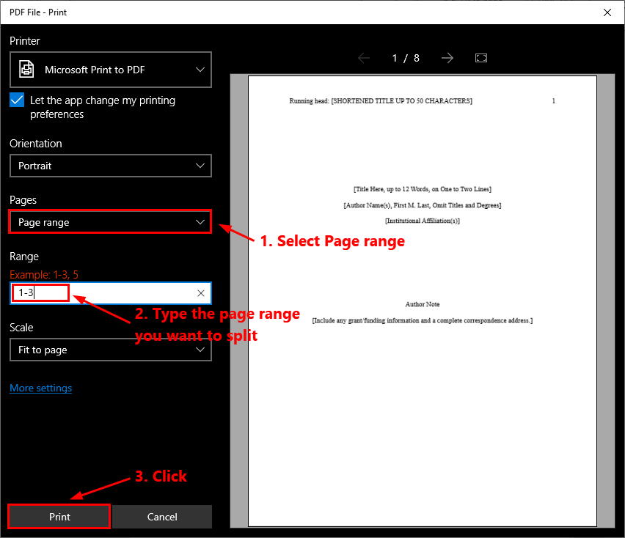Viewport: 625px width, 538px height.
Task: Click the '1 / 8' page counter
Action: point(406,58)
